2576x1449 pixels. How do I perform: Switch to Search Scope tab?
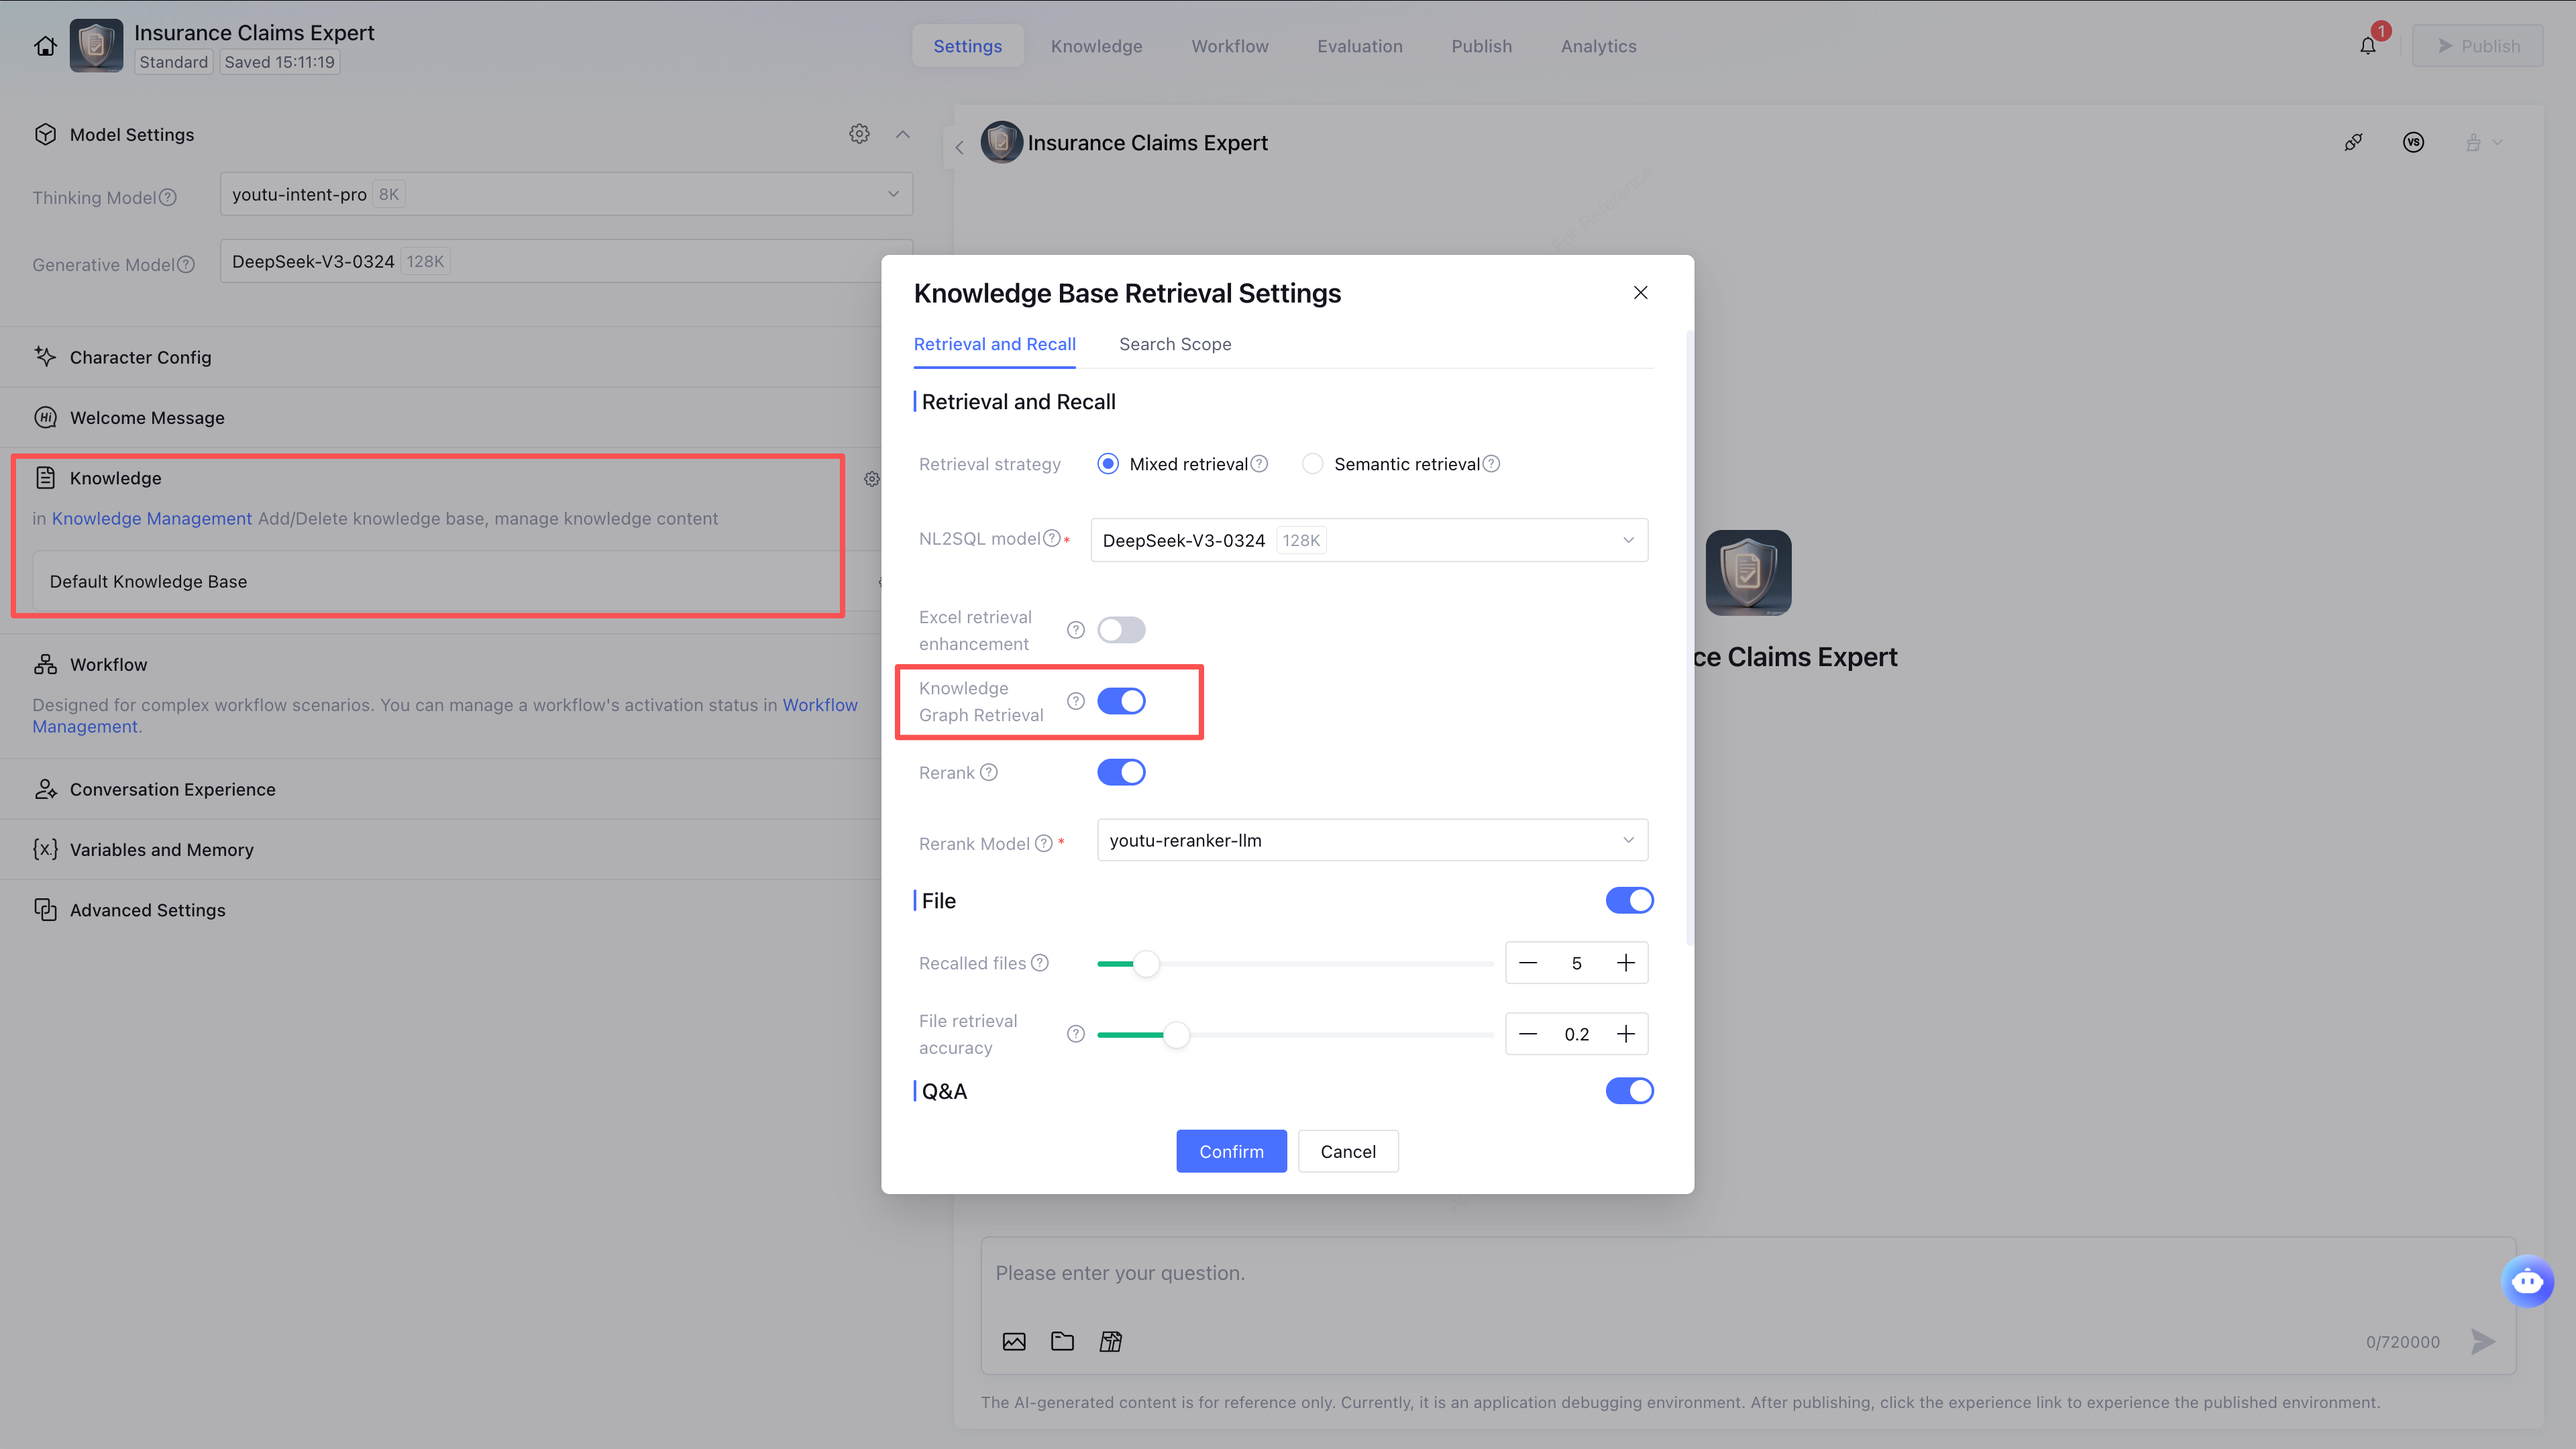(x=1175, y=344)
